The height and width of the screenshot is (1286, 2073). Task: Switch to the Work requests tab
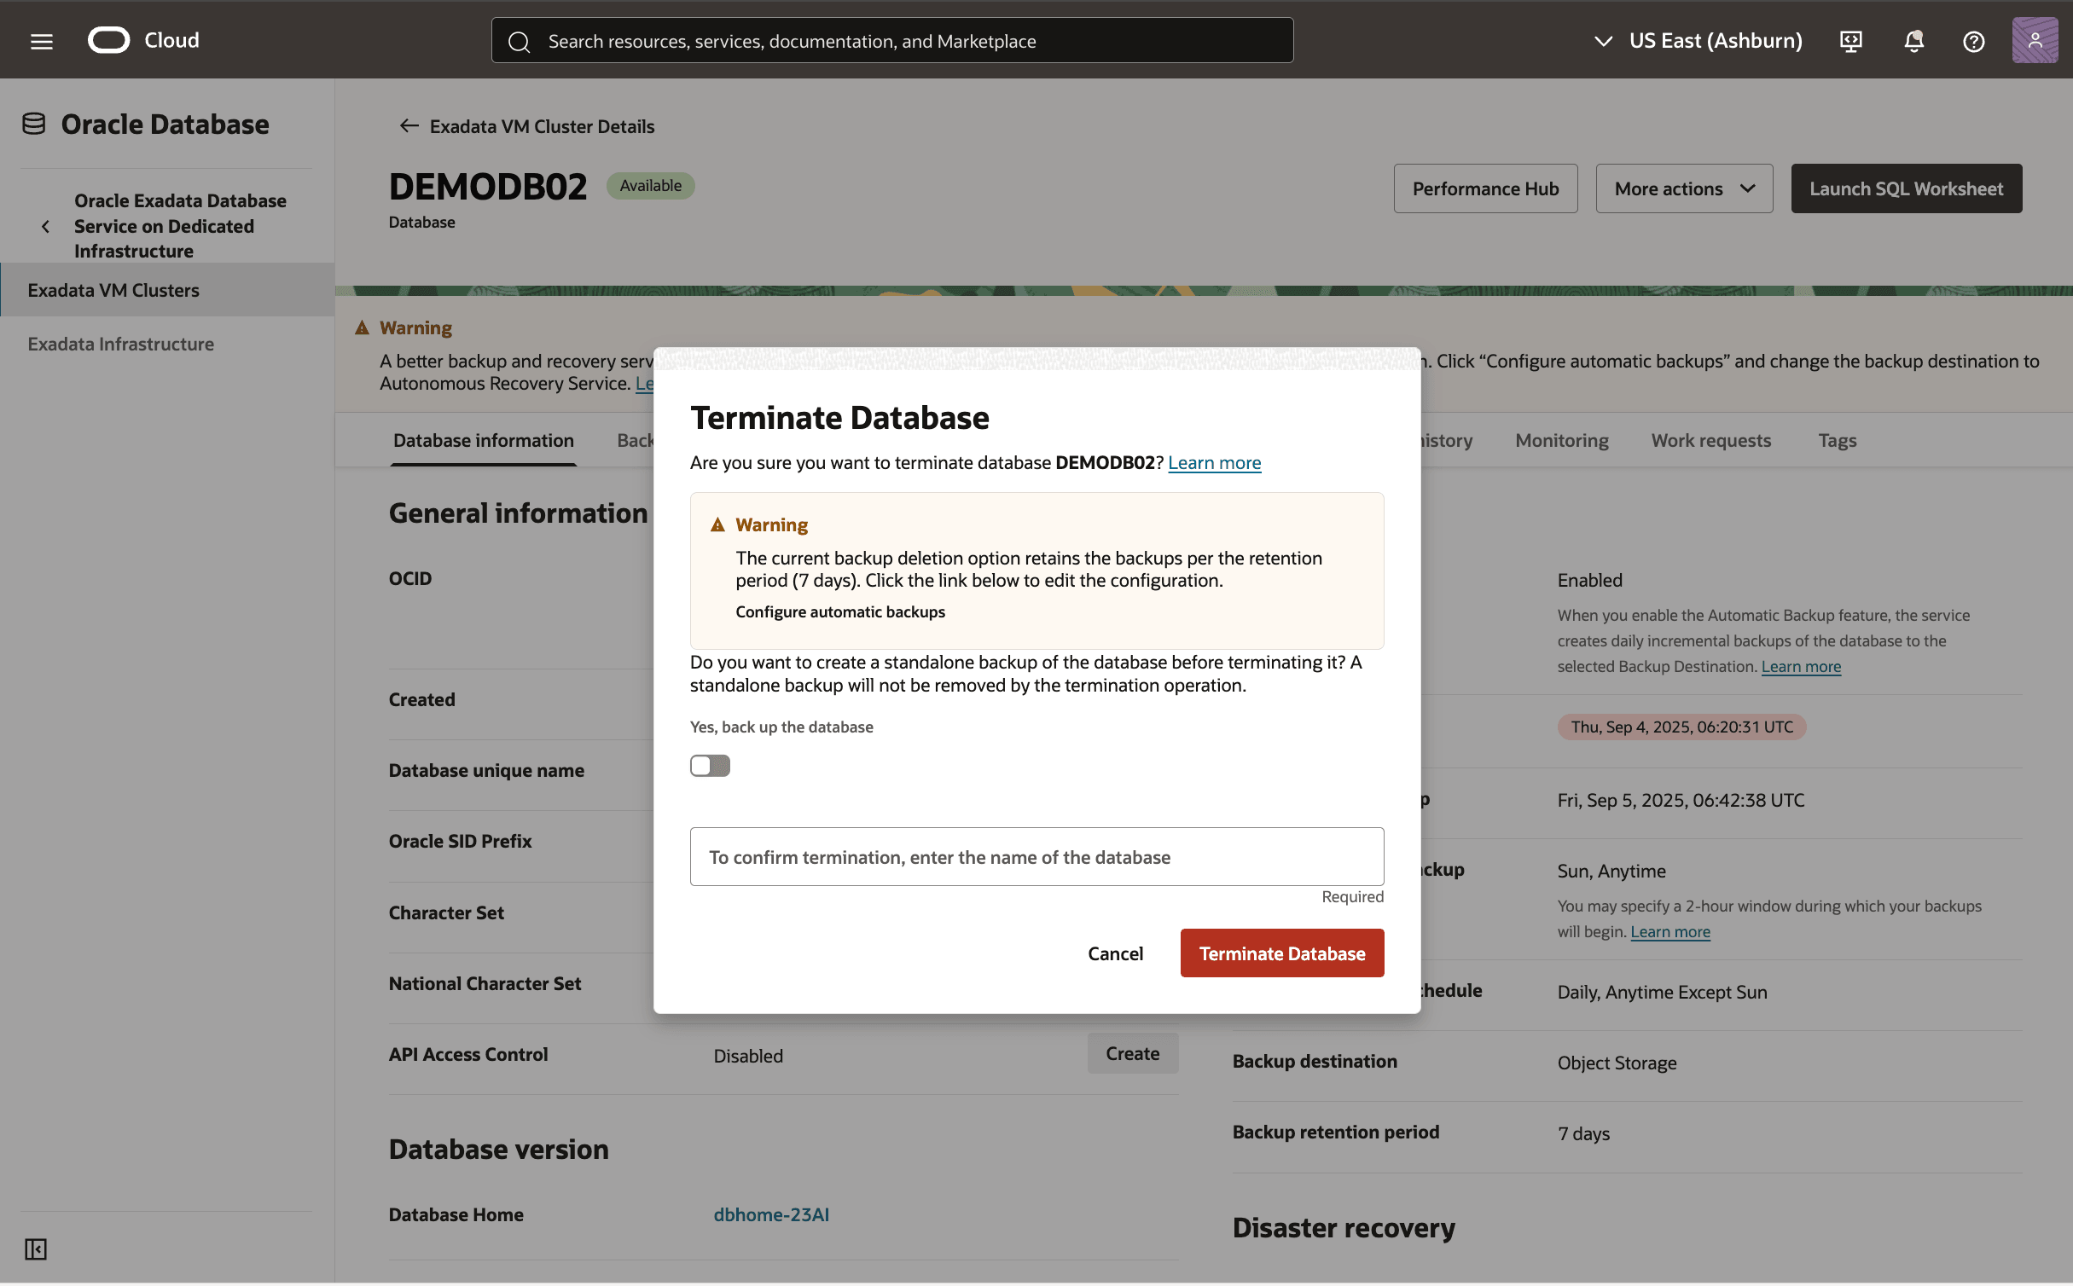pyautogui.click(x=1710, y=440)
